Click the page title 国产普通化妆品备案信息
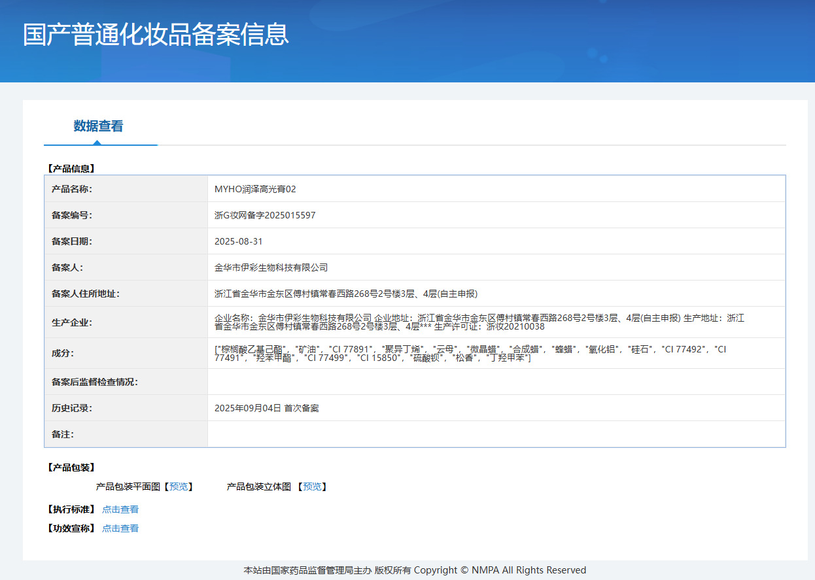The width and height of the screenshot is (815, 580). (156, 35)
